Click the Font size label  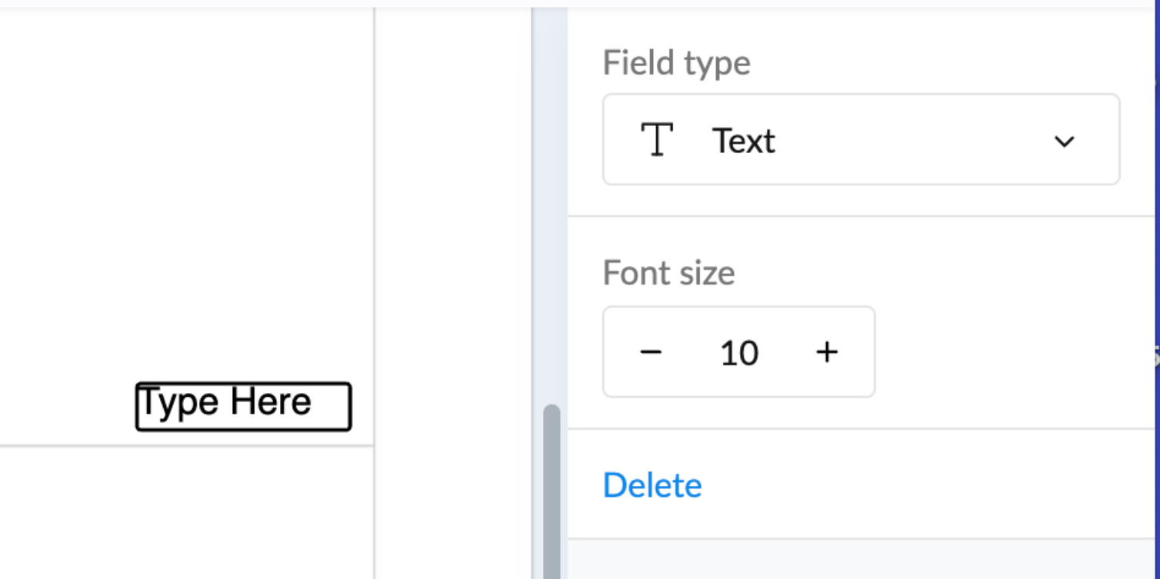tap(668, 273)
